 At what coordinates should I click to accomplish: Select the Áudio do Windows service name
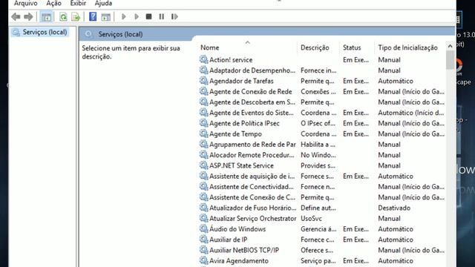coord(237,229)
